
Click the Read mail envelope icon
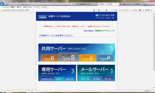104,10
